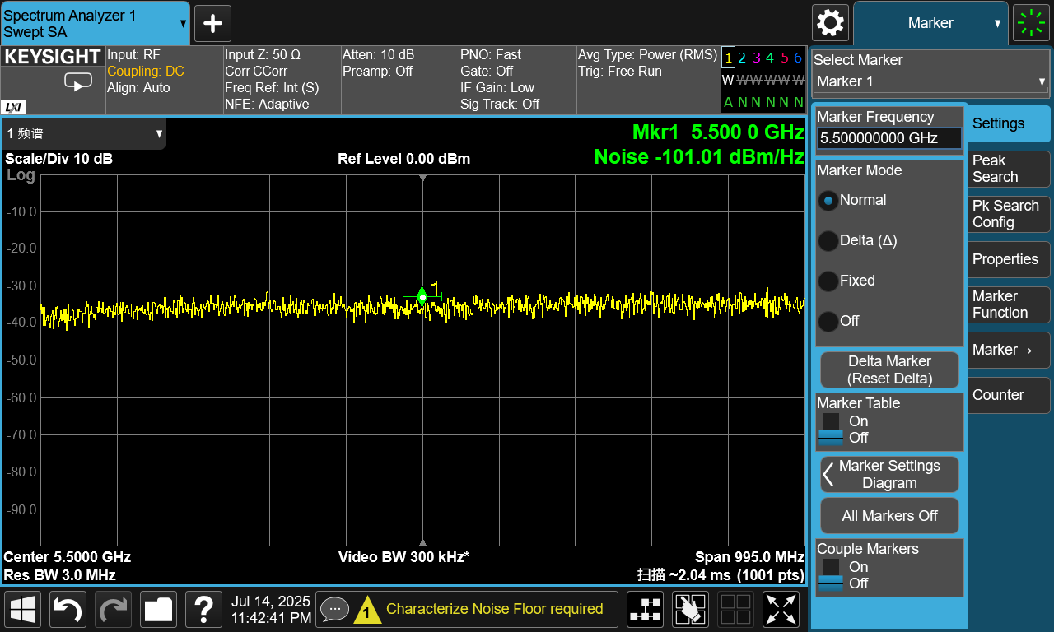The height and width of the screenshot is (632, 1054).
Task: Open the system settings gear icon
Action: [830, 23]
